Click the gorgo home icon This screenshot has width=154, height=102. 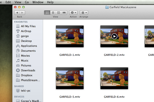(18, 36)
